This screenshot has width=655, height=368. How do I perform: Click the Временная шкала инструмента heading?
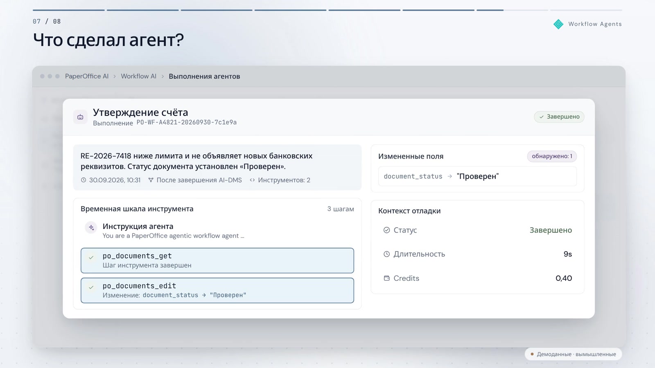click(137, 209)
